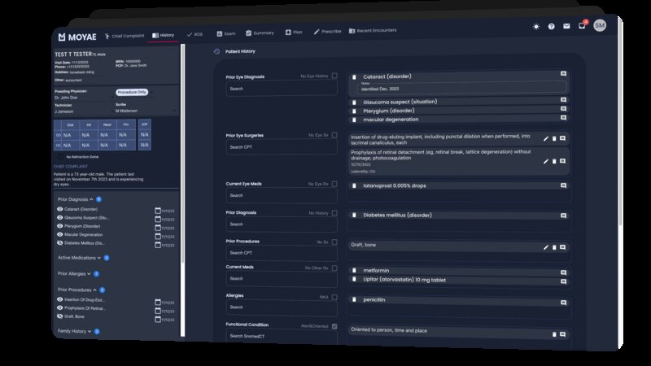Screen dimensions: 651x366
Task: Check the No Other Rx box
Action: pyautogui.click(x=334, y=268)
